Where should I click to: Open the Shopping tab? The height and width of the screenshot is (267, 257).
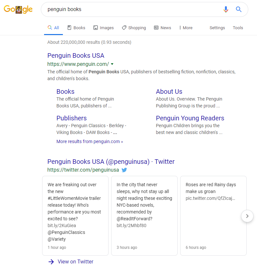pos(134,28)
